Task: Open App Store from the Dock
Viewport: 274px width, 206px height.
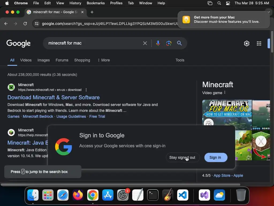Action: pyautogui.click(x=108, y=195)
